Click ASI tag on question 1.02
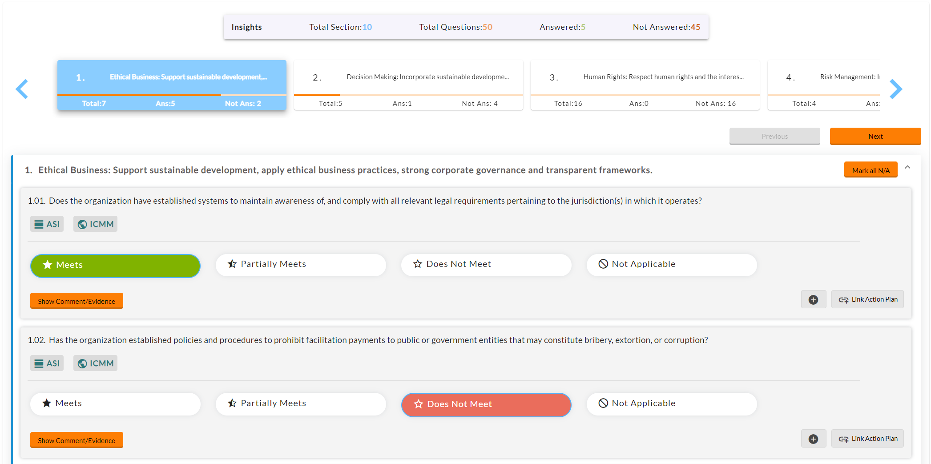Image resolution: width=931 pixels, height=464 pixels. click(x=47, y=363)
